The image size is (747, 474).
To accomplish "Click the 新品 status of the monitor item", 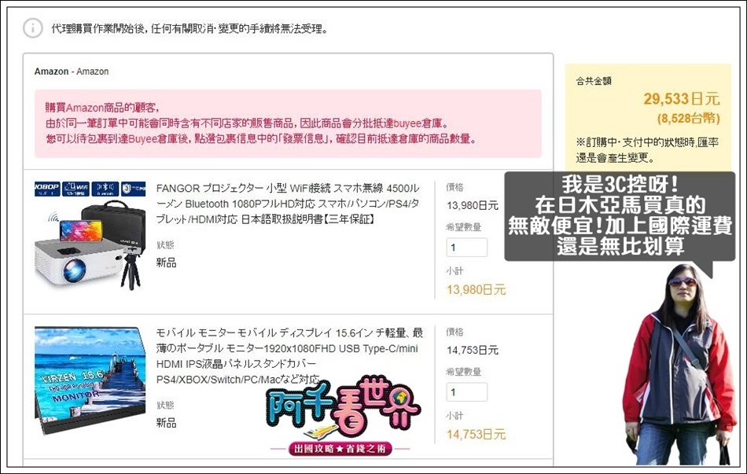I will point(166,423).
